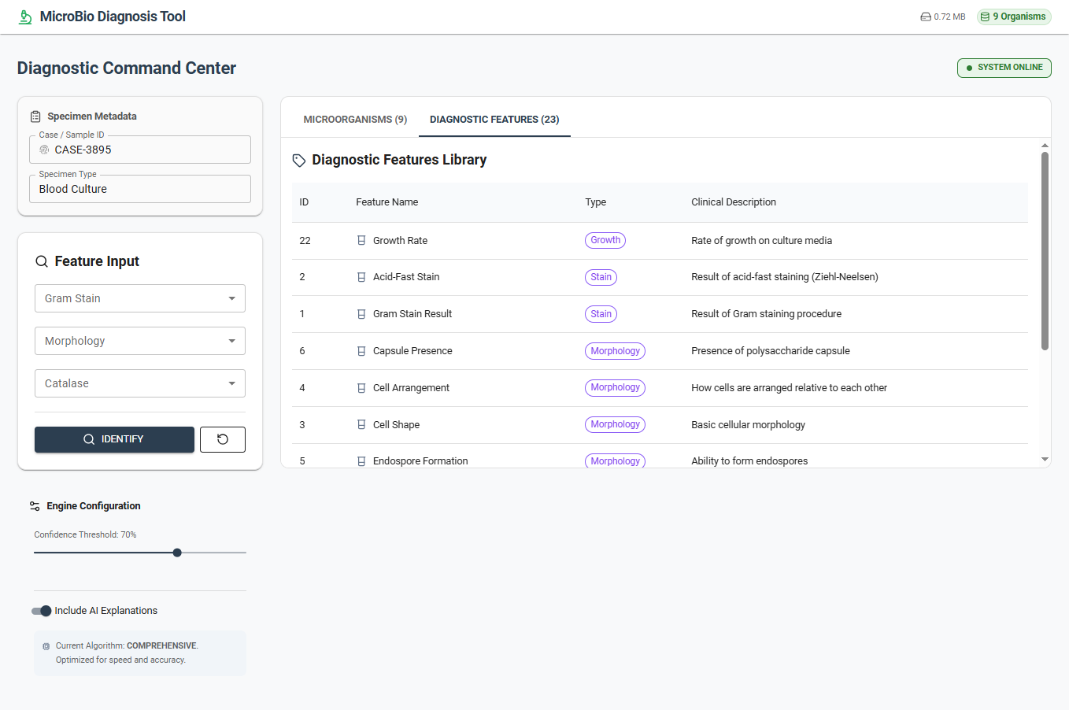Viewport: 1069px width, 710px height.
Task: Click the Specimen Type input field
Action: (x=140, y=189)
